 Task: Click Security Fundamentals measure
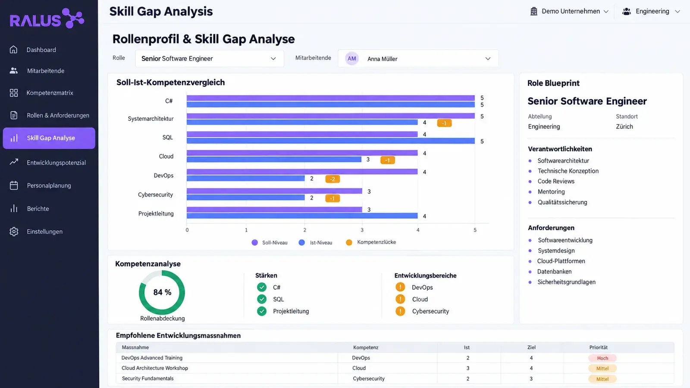pos(147,379)
